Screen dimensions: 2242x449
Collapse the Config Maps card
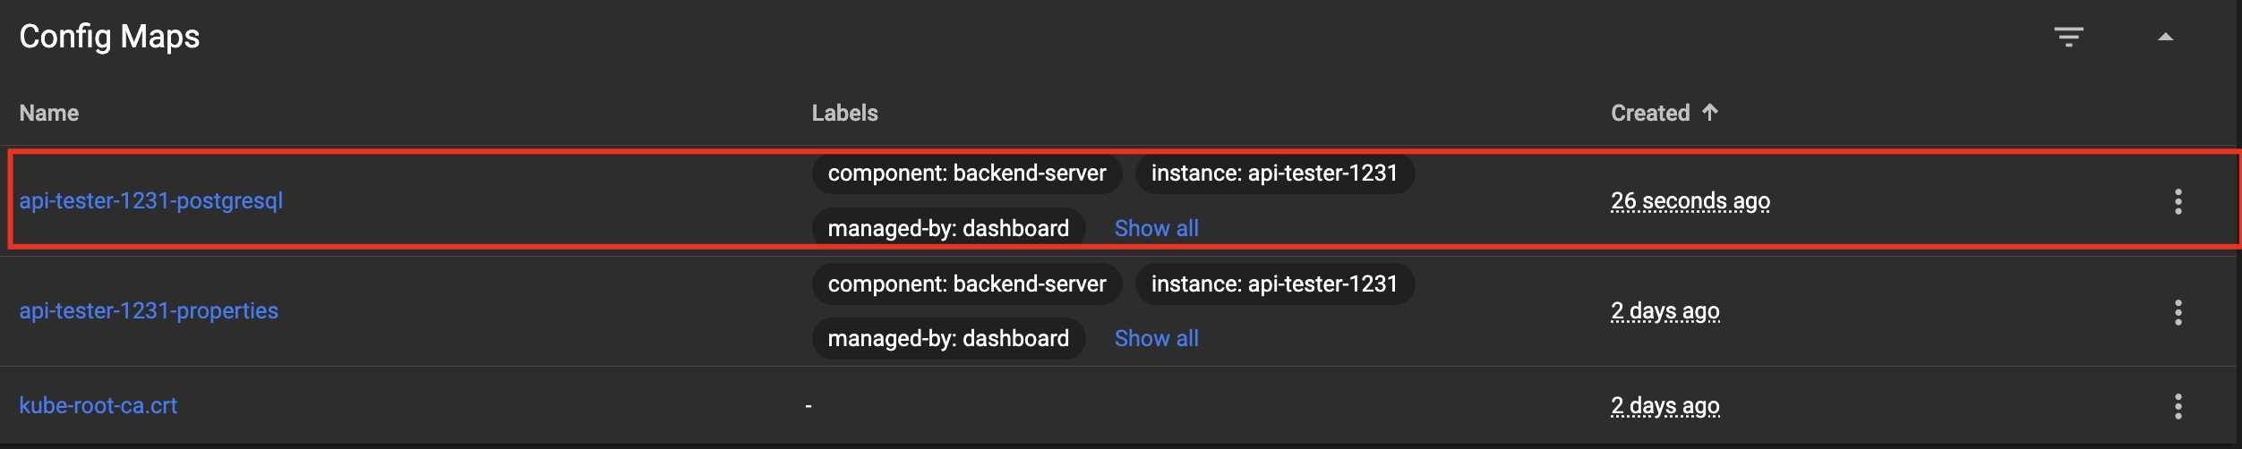[2165, 37]
